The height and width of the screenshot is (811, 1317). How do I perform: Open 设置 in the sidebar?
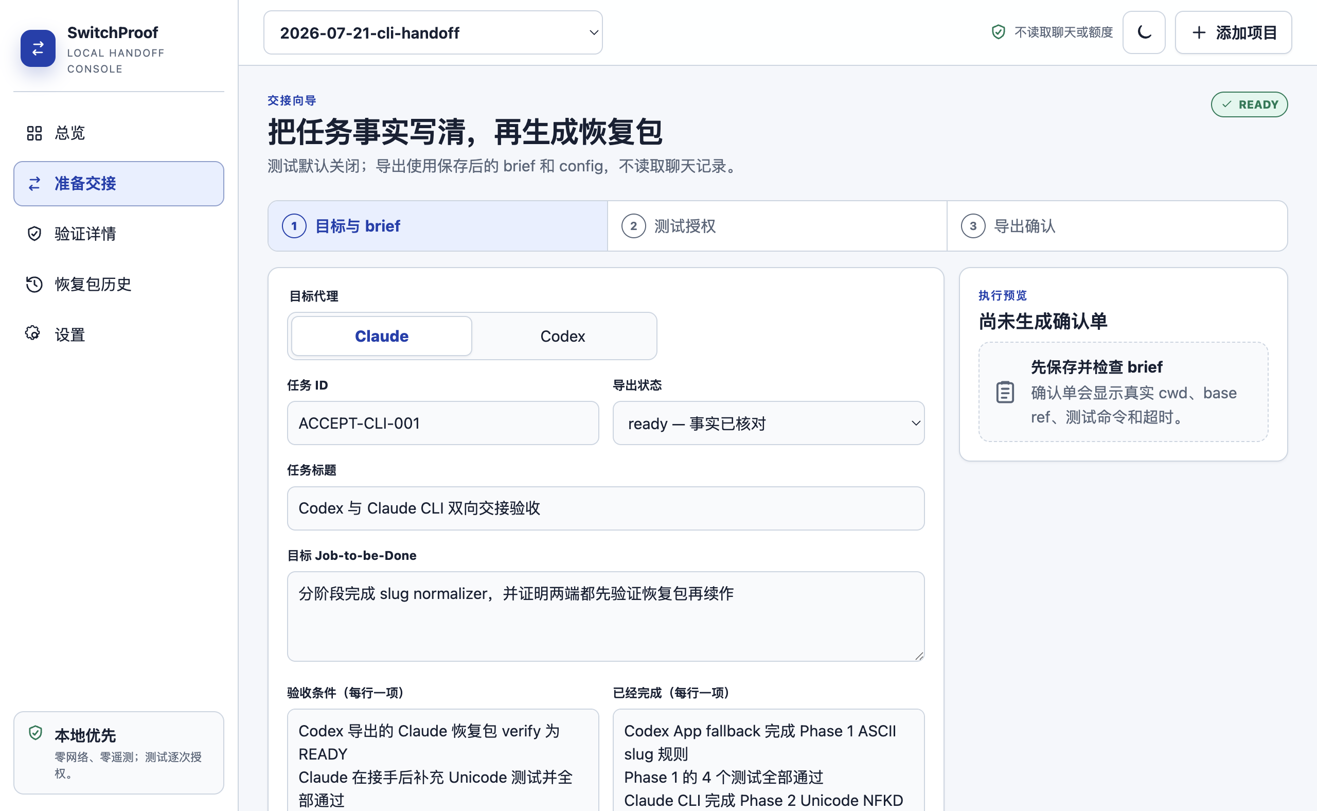pos(118,334)
